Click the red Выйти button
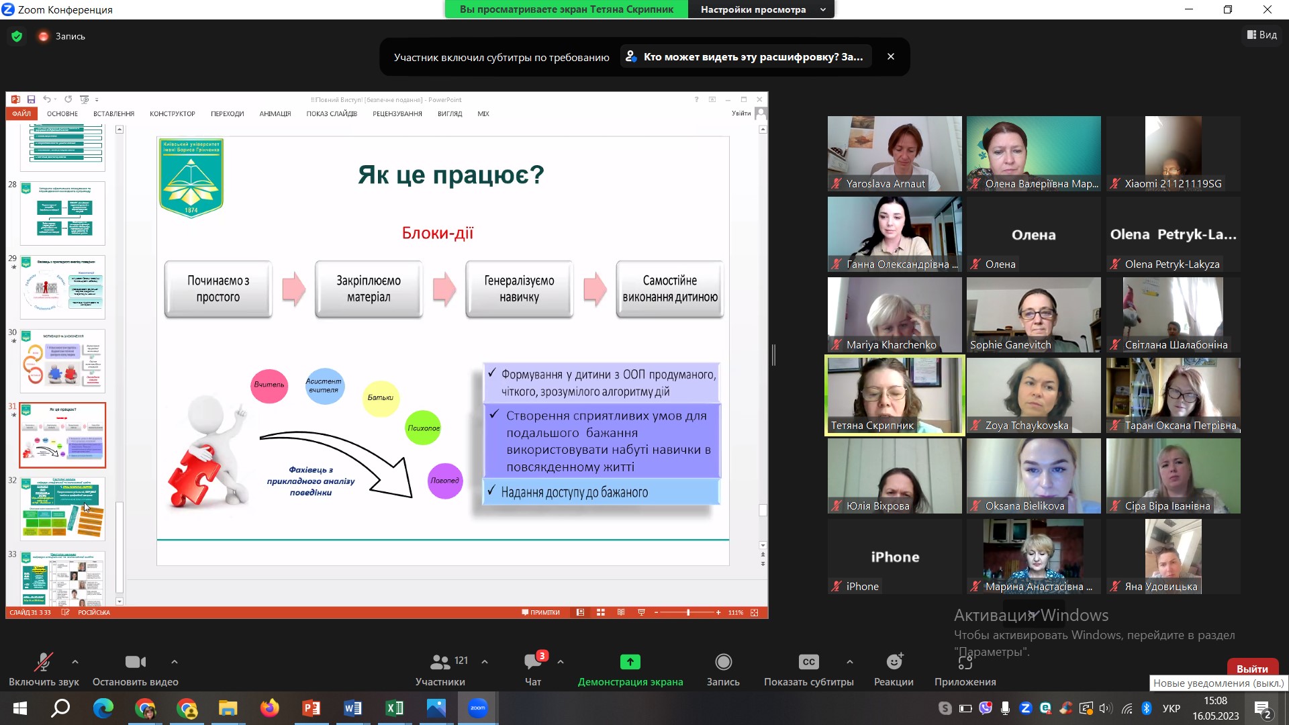 (x=1252, y=669)
